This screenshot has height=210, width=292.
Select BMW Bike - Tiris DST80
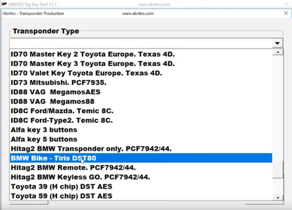pos(54,158)
